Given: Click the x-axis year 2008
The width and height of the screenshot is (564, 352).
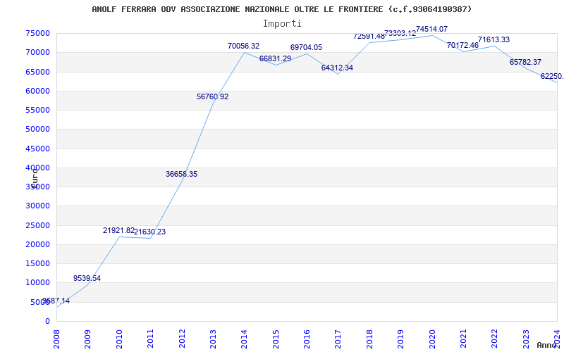Looking at the screenshot, I should point(56,339).
